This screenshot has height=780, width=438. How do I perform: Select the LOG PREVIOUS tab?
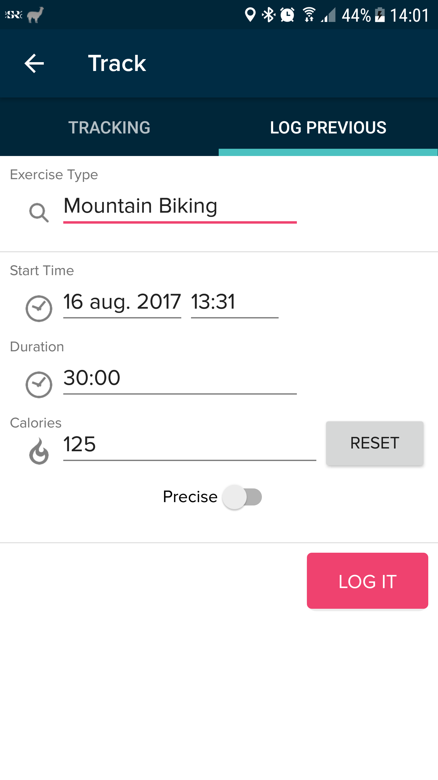click(x=328, y=127)
